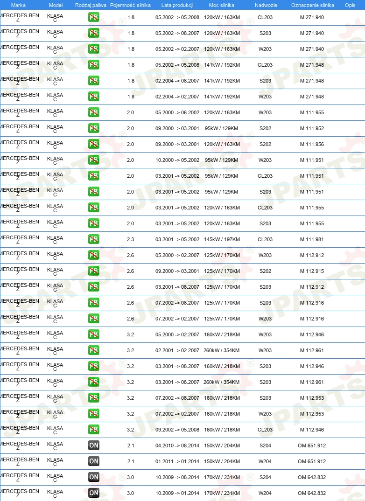The height and width of the screenshot is (501, 365).
Task: Click 95kW / 129KM in S202 row
Action: (222, 128)
